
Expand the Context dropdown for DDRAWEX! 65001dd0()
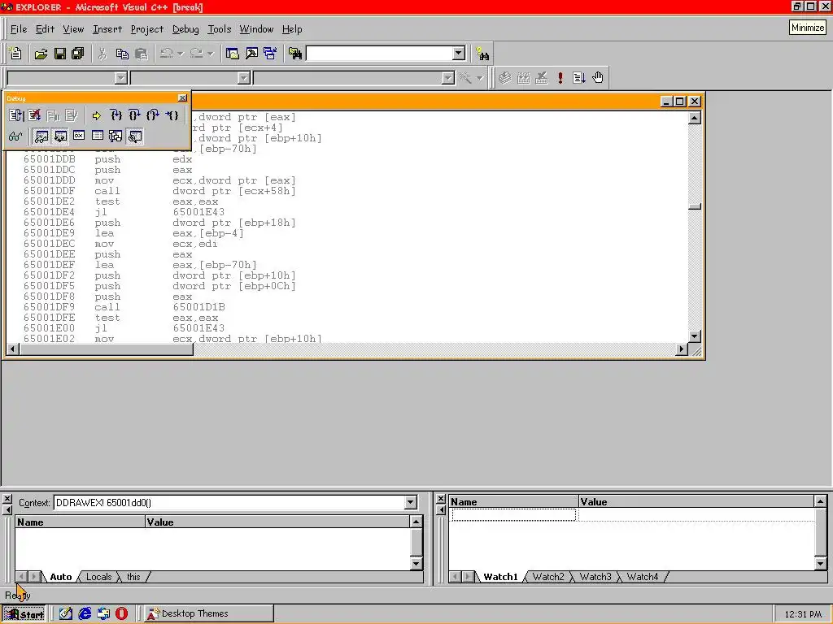(410, 502)
